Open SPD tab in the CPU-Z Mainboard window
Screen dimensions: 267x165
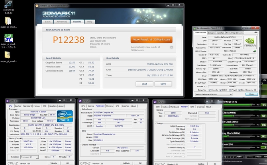point(117,106)
